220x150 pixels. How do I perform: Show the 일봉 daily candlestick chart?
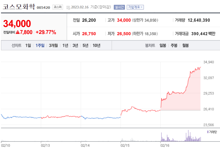click(163, 46)
